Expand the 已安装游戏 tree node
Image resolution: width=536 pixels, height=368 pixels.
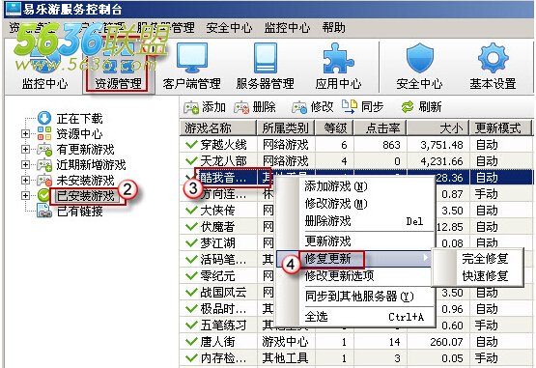pos(25,196)
